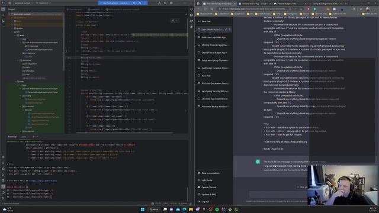
Task: Open the Spotify taskbar icon
Action: pos(217,209)
